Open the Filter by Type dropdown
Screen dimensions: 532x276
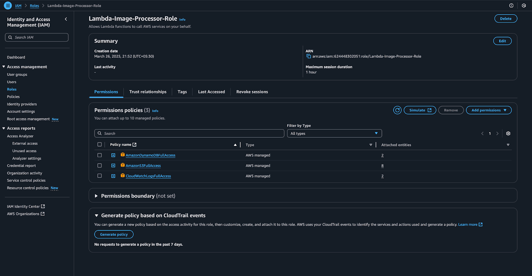pyautogui.click(x=334, y=133)
